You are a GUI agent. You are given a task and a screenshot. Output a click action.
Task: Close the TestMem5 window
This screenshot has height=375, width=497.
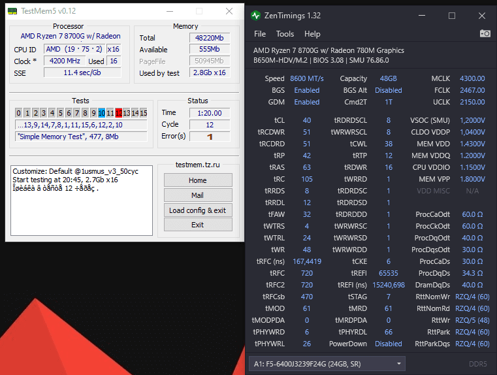tap(229, 11)
